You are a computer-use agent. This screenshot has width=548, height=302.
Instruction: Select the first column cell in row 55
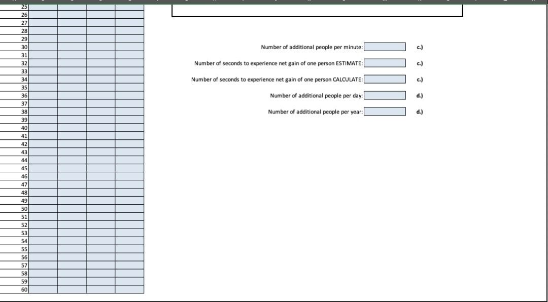point(43,249)
